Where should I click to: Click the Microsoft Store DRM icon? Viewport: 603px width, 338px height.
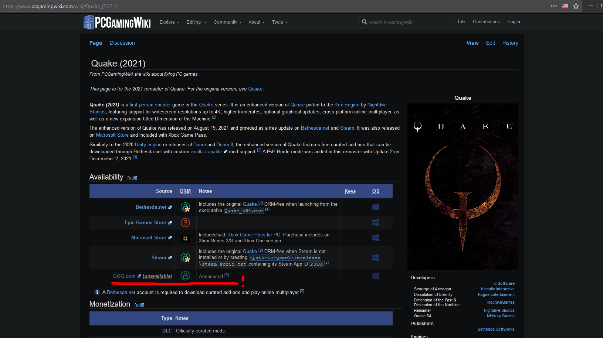click(185, 238)
